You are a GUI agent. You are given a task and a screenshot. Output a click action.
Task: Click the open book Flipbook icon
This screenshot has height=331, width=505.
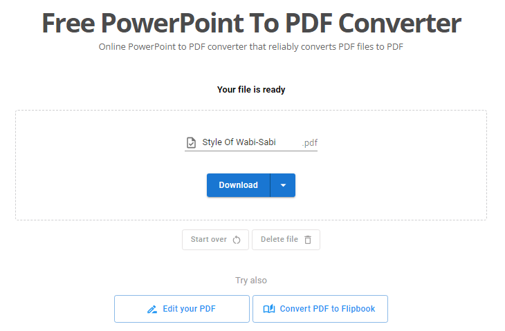point(269,309)
